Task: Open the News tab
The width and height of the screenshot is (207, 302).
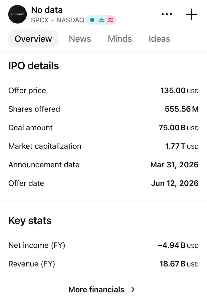Action: [80, 39]
